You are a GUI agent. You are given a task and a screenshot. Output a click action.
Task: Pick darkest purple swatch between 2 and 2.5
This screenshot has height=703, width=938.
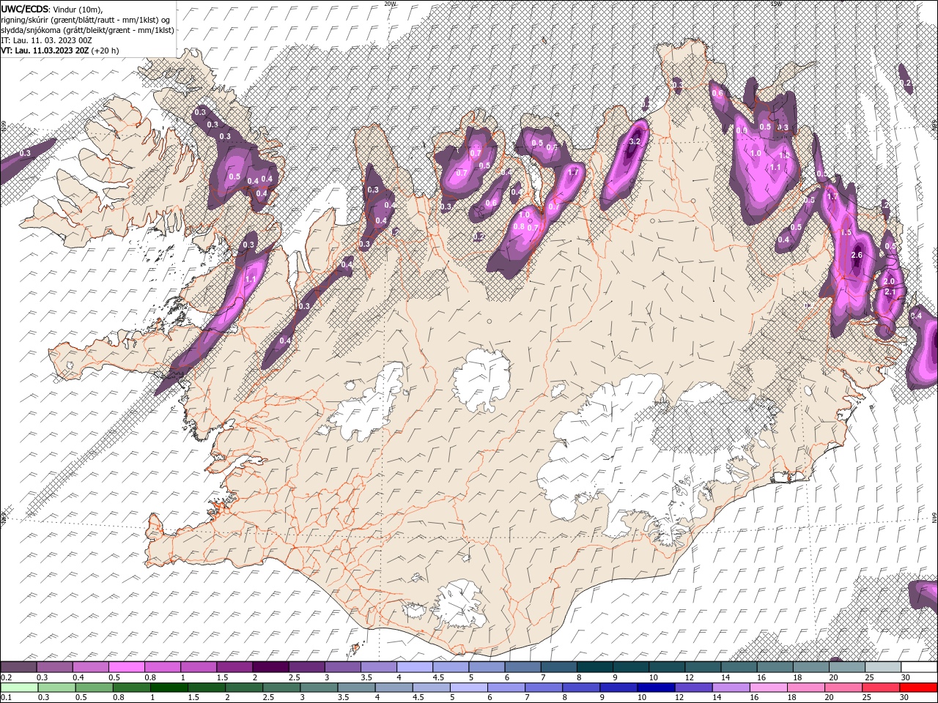tap(270, 667)
